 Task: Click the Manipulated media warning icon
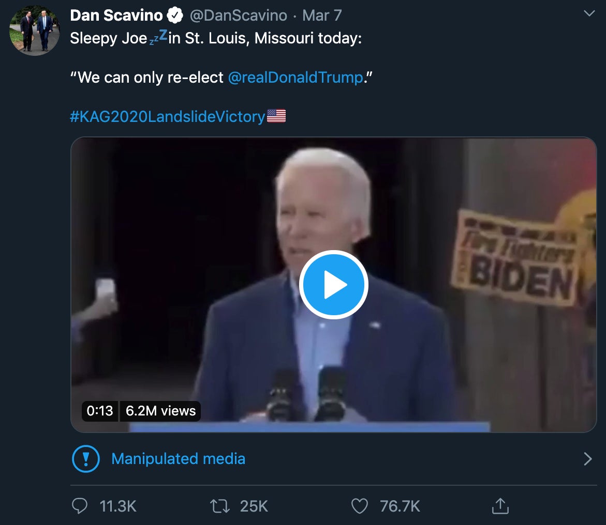click(x=85, y=459)
